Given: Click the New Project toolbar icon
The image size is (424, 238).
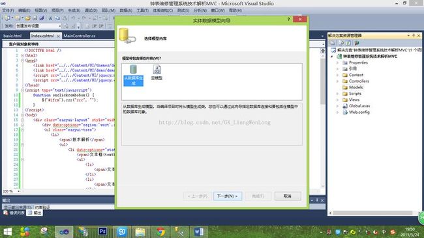Looking at the screenshot, I should (x=7, y=18).
